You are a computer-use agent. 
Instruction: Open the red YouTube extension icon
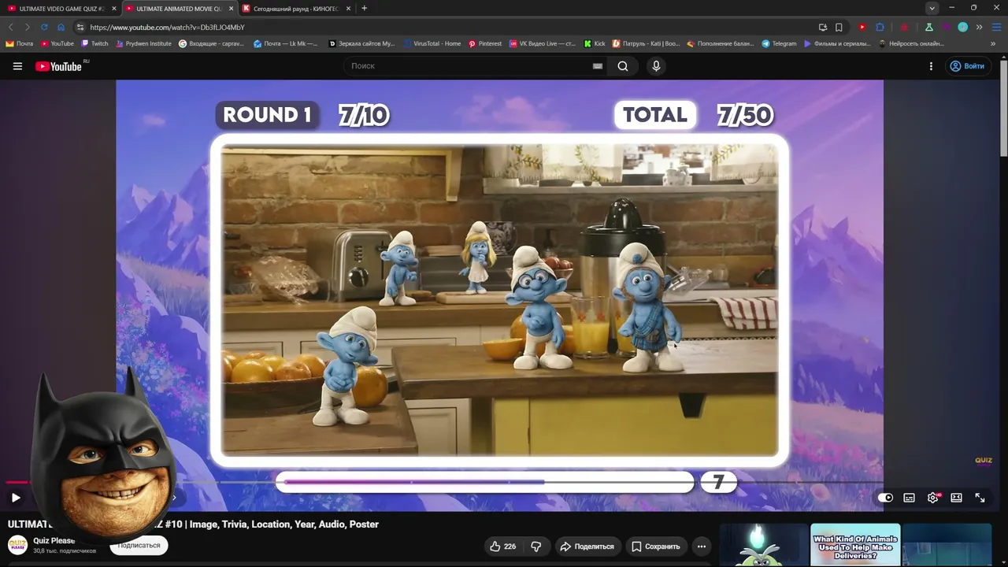[862, 27]
